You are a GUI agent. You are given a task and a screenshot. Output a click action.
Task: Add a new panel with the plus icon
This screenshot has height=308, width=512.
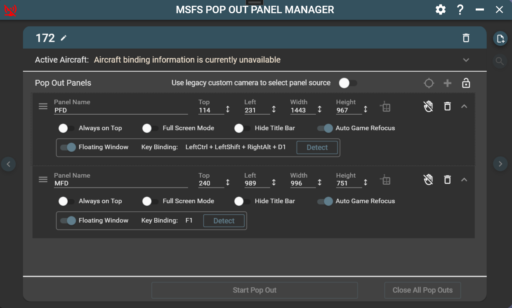(x=447, y=83)
